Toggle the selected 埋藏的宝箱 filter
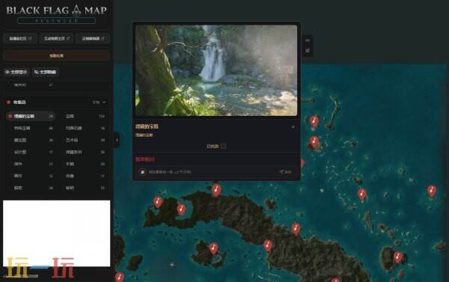The image size is (449, 282). [x=30, y=116]
